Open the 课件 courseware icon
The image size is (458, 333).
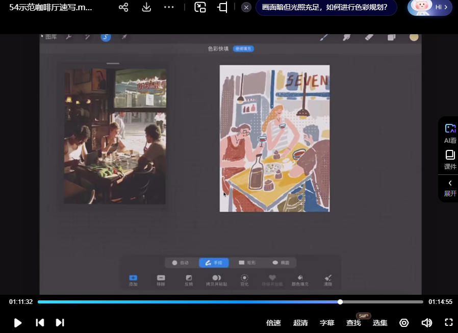point(450,160)
